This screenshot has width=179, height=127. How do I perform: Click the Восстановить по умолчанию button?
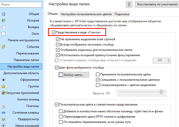(x=157, y=4)
